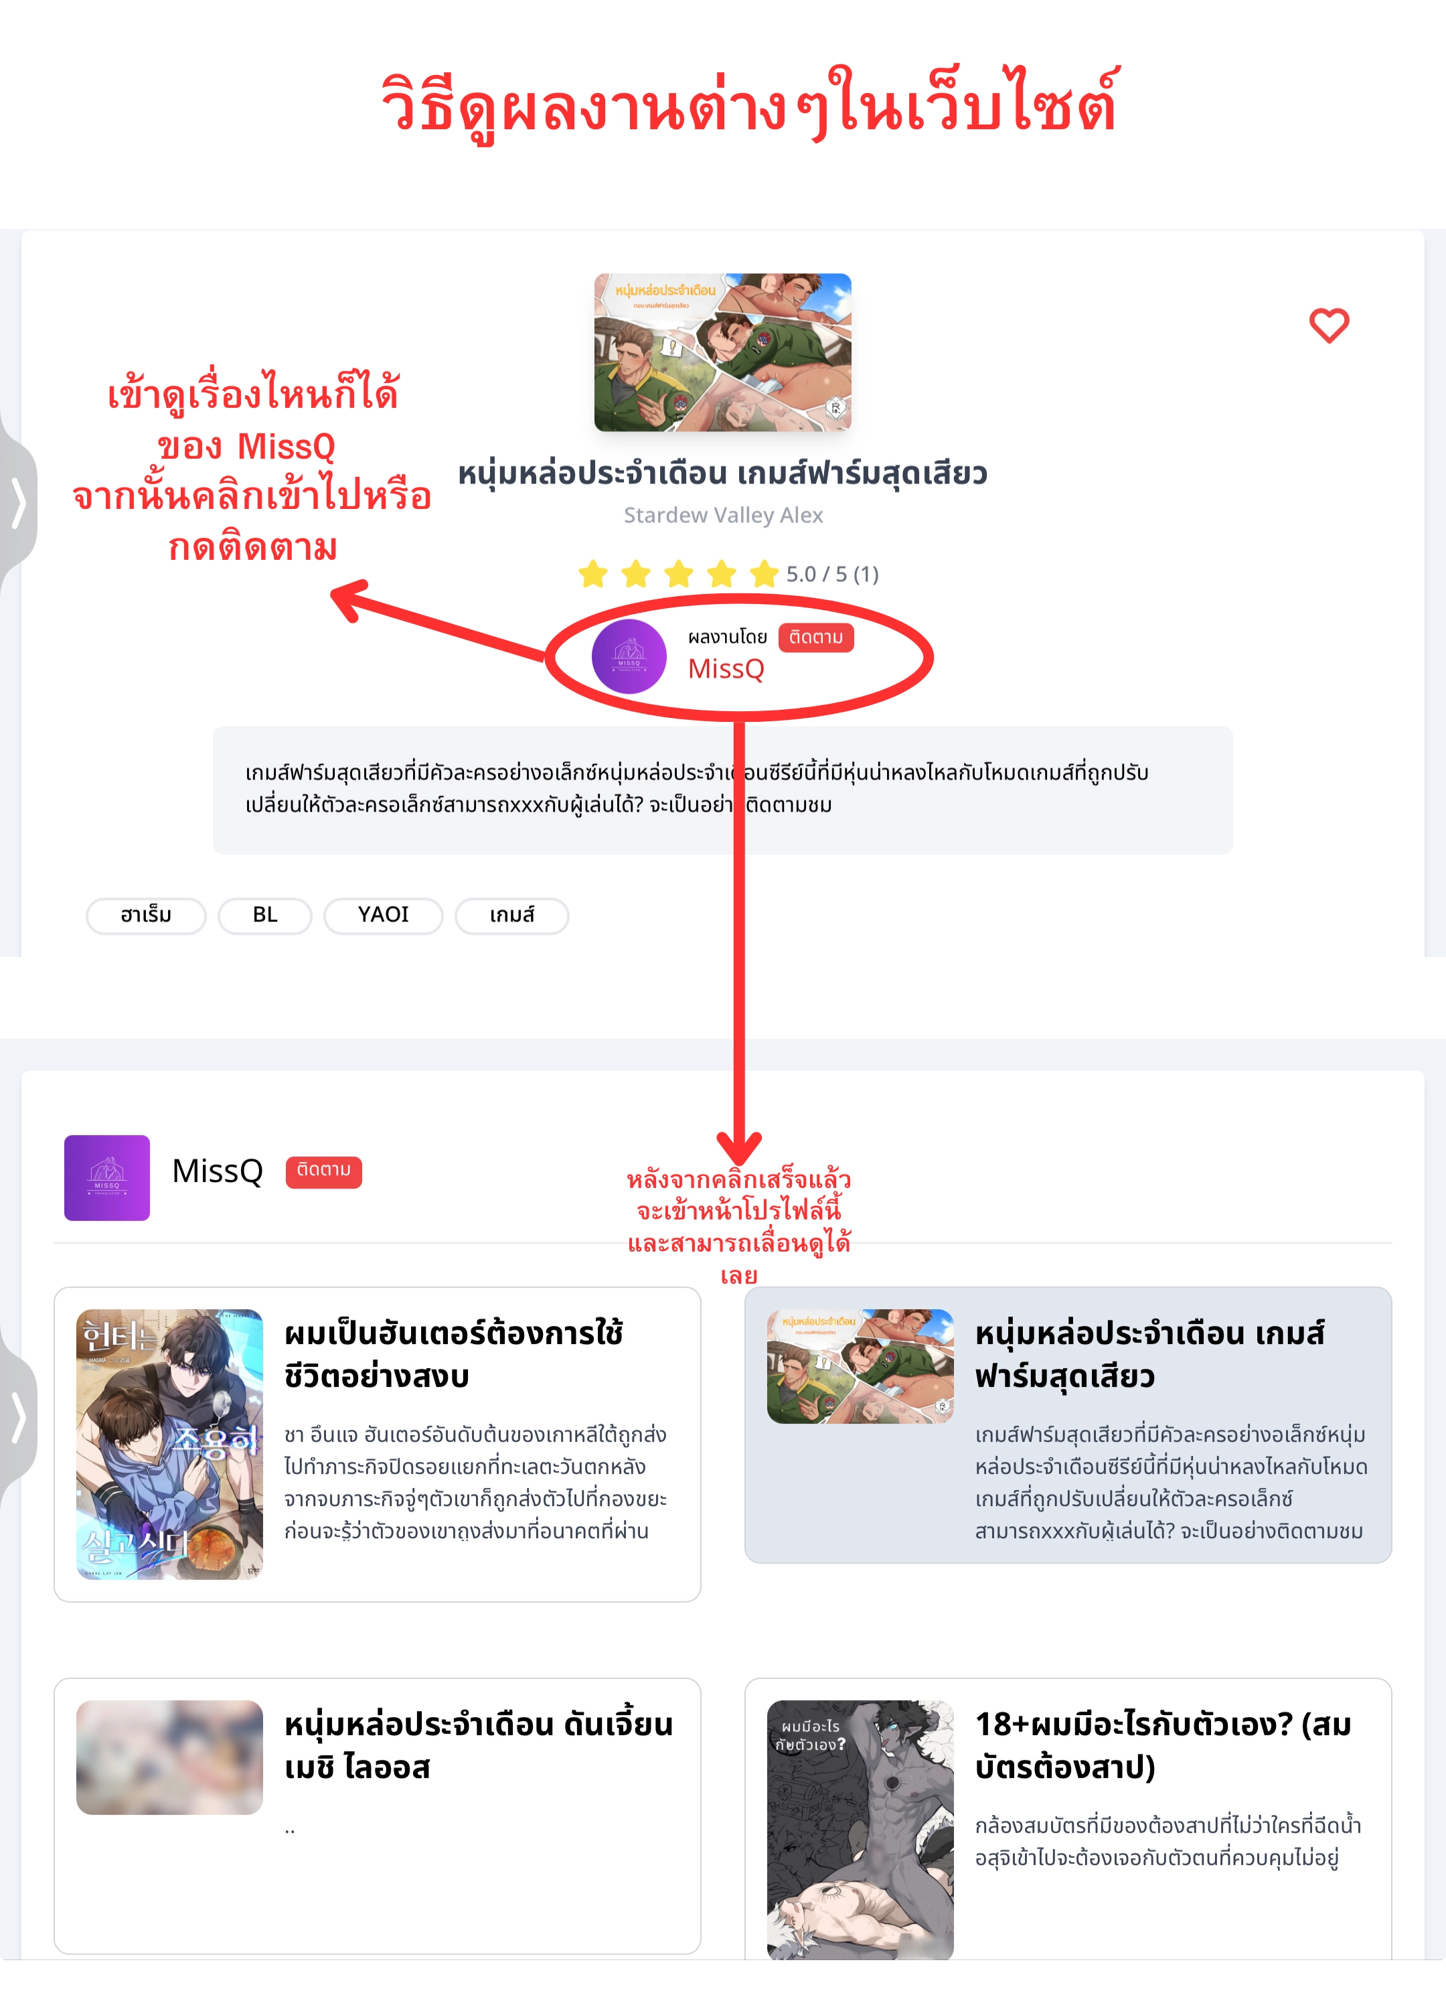Toggle ติดตาม follow on MissQ profile header

click(x=323, y=1171)
